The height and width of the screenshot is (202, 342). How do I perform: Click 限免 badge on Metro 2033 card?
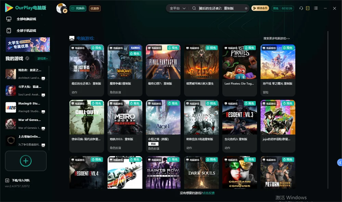(x=135, y=103)
